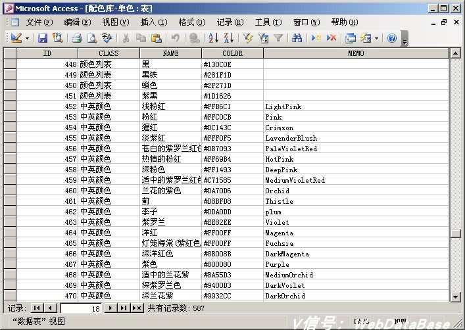Click the Cut scissors icon
Image resolution: width=465 pixels, height=330 pixels.
pyautogui.click(x=126, y=38)
